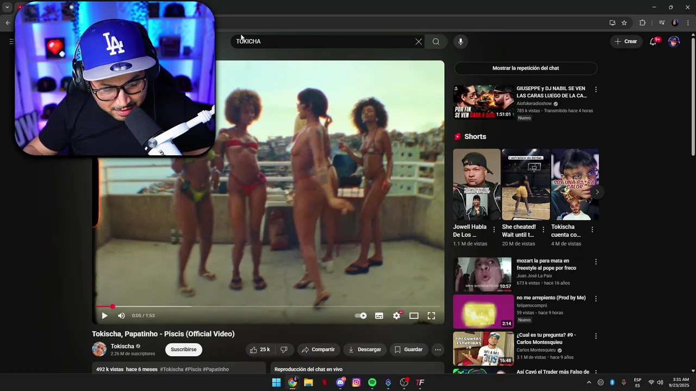Click the tray microphone icon
Screen dimensions: 696x391
(624, 382)
